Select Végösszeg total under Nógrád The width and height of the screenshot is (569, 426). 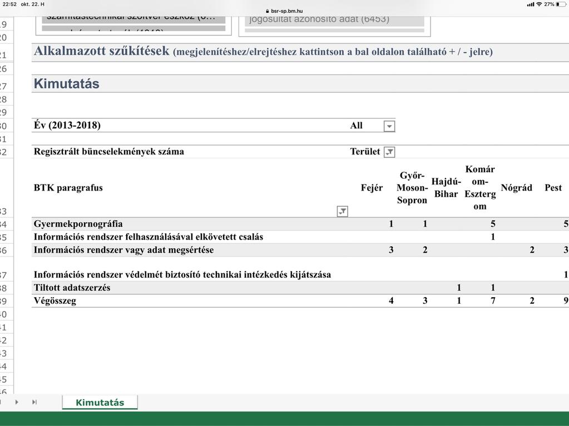tap(532, 300)
